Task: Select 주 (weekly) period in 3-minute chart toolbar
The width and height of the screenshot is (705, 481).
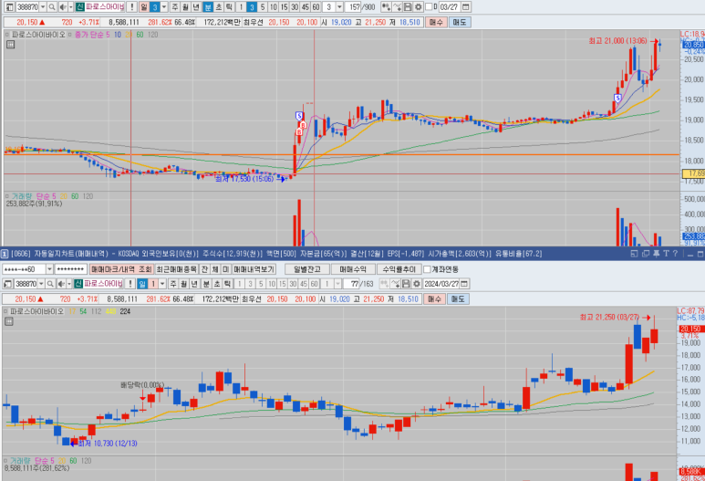Action: pos(174,7)
